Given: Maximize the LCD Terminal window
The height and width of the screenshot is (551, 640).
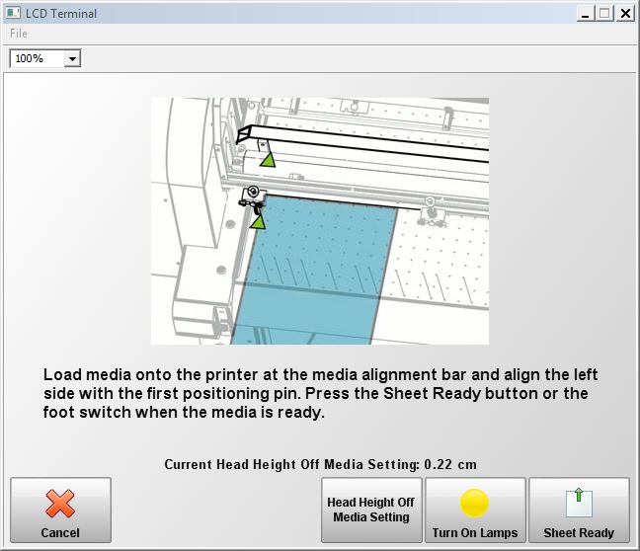Looking at the screenshot, I should [604, 14].
